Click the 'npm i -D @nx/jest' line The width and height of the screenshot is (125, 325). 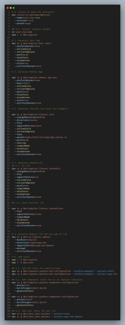click(x=23, y=262)
